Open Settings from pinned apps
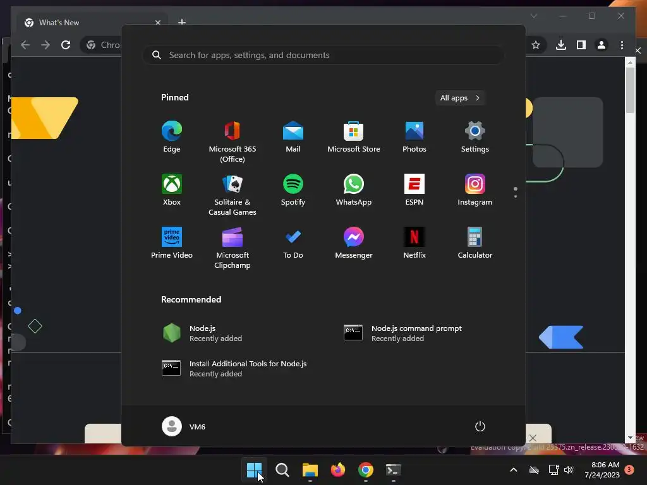647x485 pixels. tap(475, 137)
